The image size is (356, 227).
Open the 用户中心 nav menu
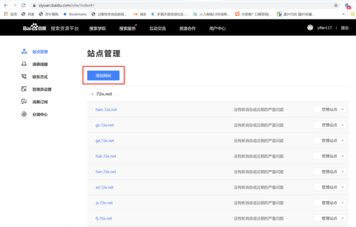[x=217, y=28]
